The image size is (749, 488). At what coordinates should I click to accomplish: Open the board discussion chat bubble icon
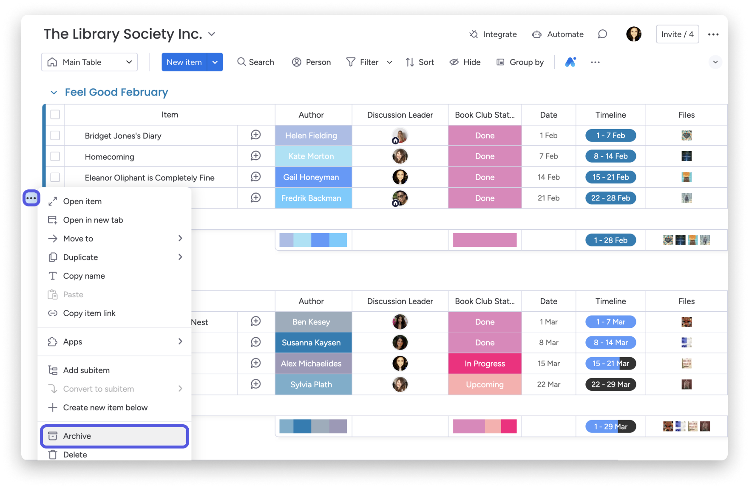tap(602, 34)
